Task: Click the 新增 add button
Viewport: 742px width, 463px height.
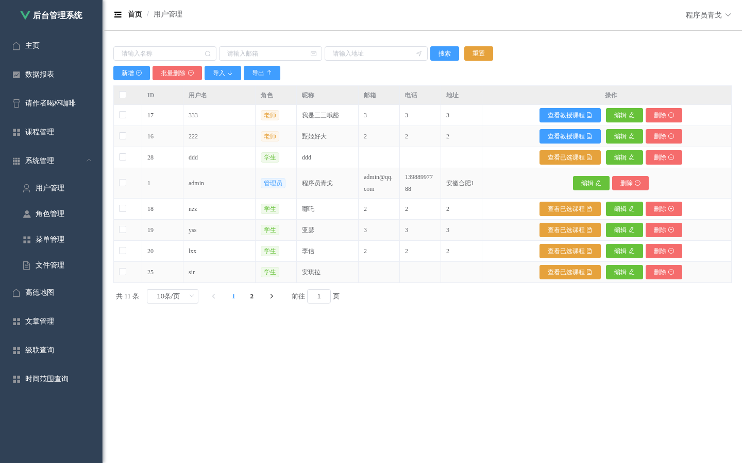Action: click(x=132, y=73)
